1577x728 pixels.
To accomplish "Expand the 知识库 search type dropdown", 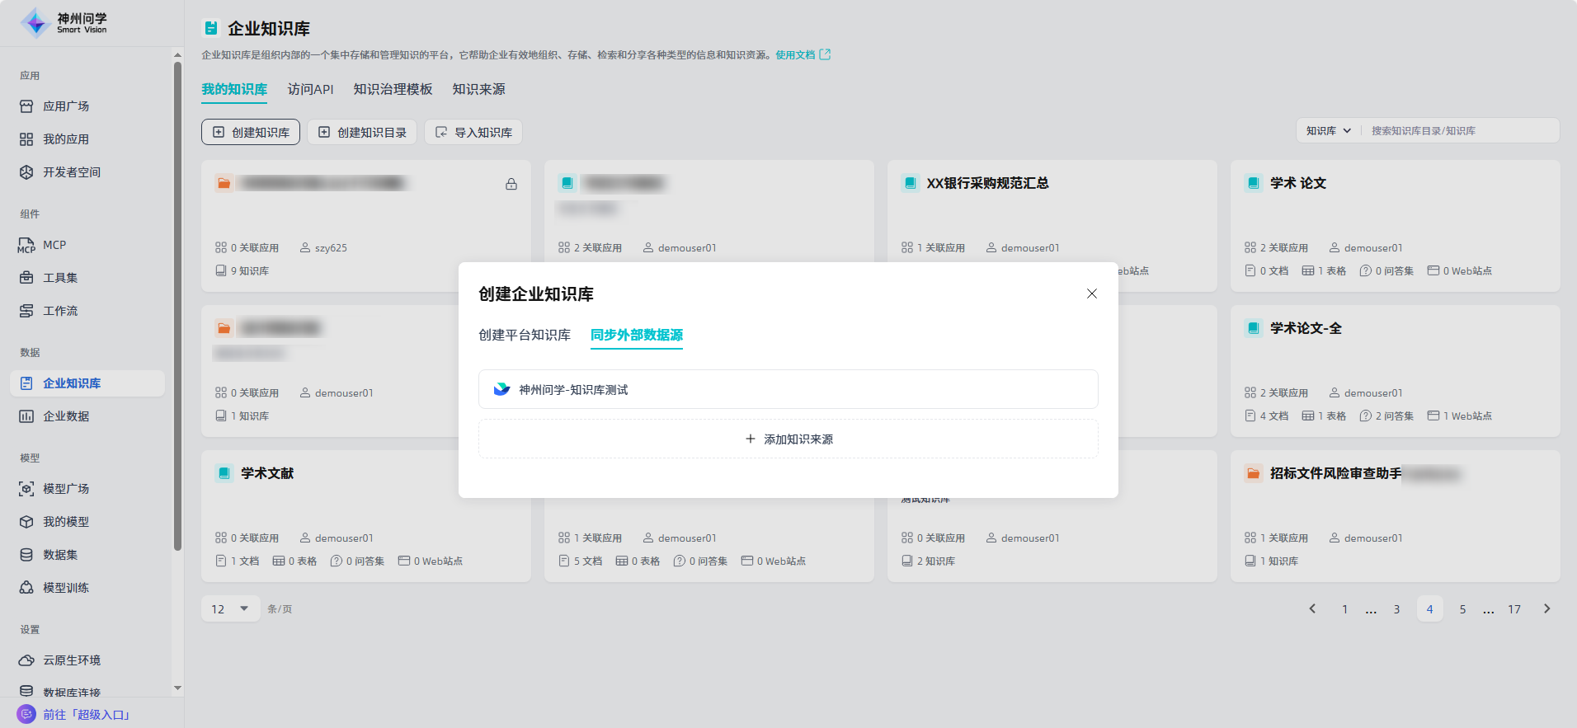I will pyautogui.click(x=1328, y=130).
